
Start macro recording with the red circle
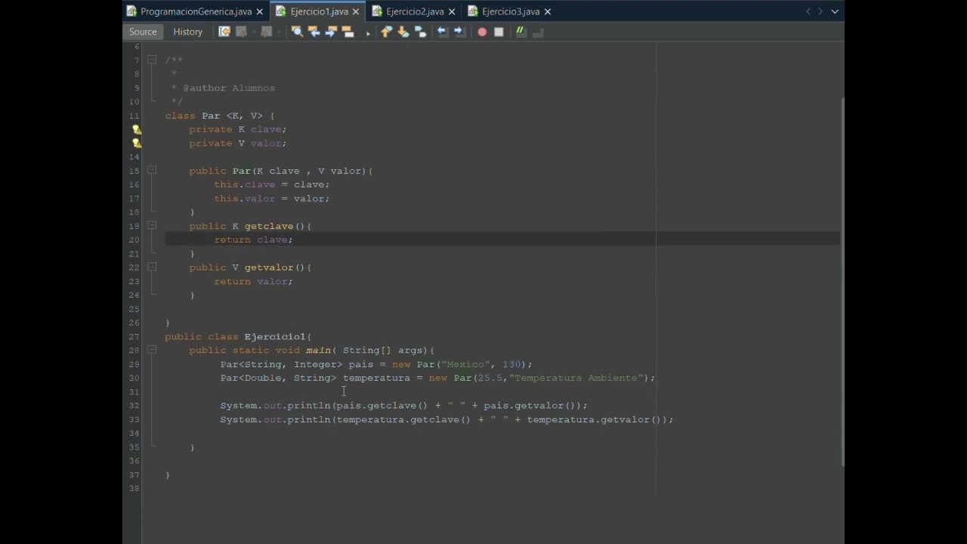[x=482, y=32]
